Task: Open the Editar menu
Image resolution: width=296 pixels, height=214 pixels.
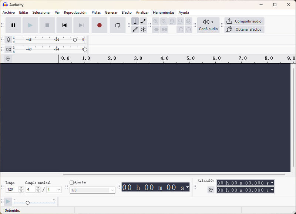Action: pos(24,13)
